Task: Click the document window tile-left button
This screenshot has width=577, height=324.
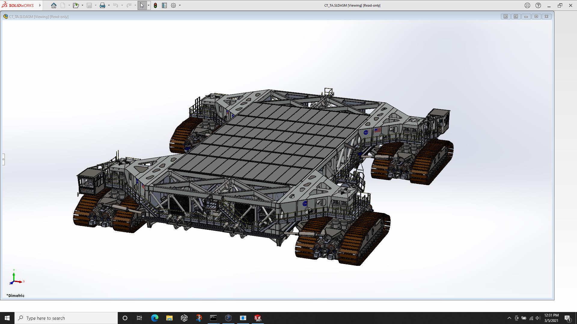Action: coord(506,16)
